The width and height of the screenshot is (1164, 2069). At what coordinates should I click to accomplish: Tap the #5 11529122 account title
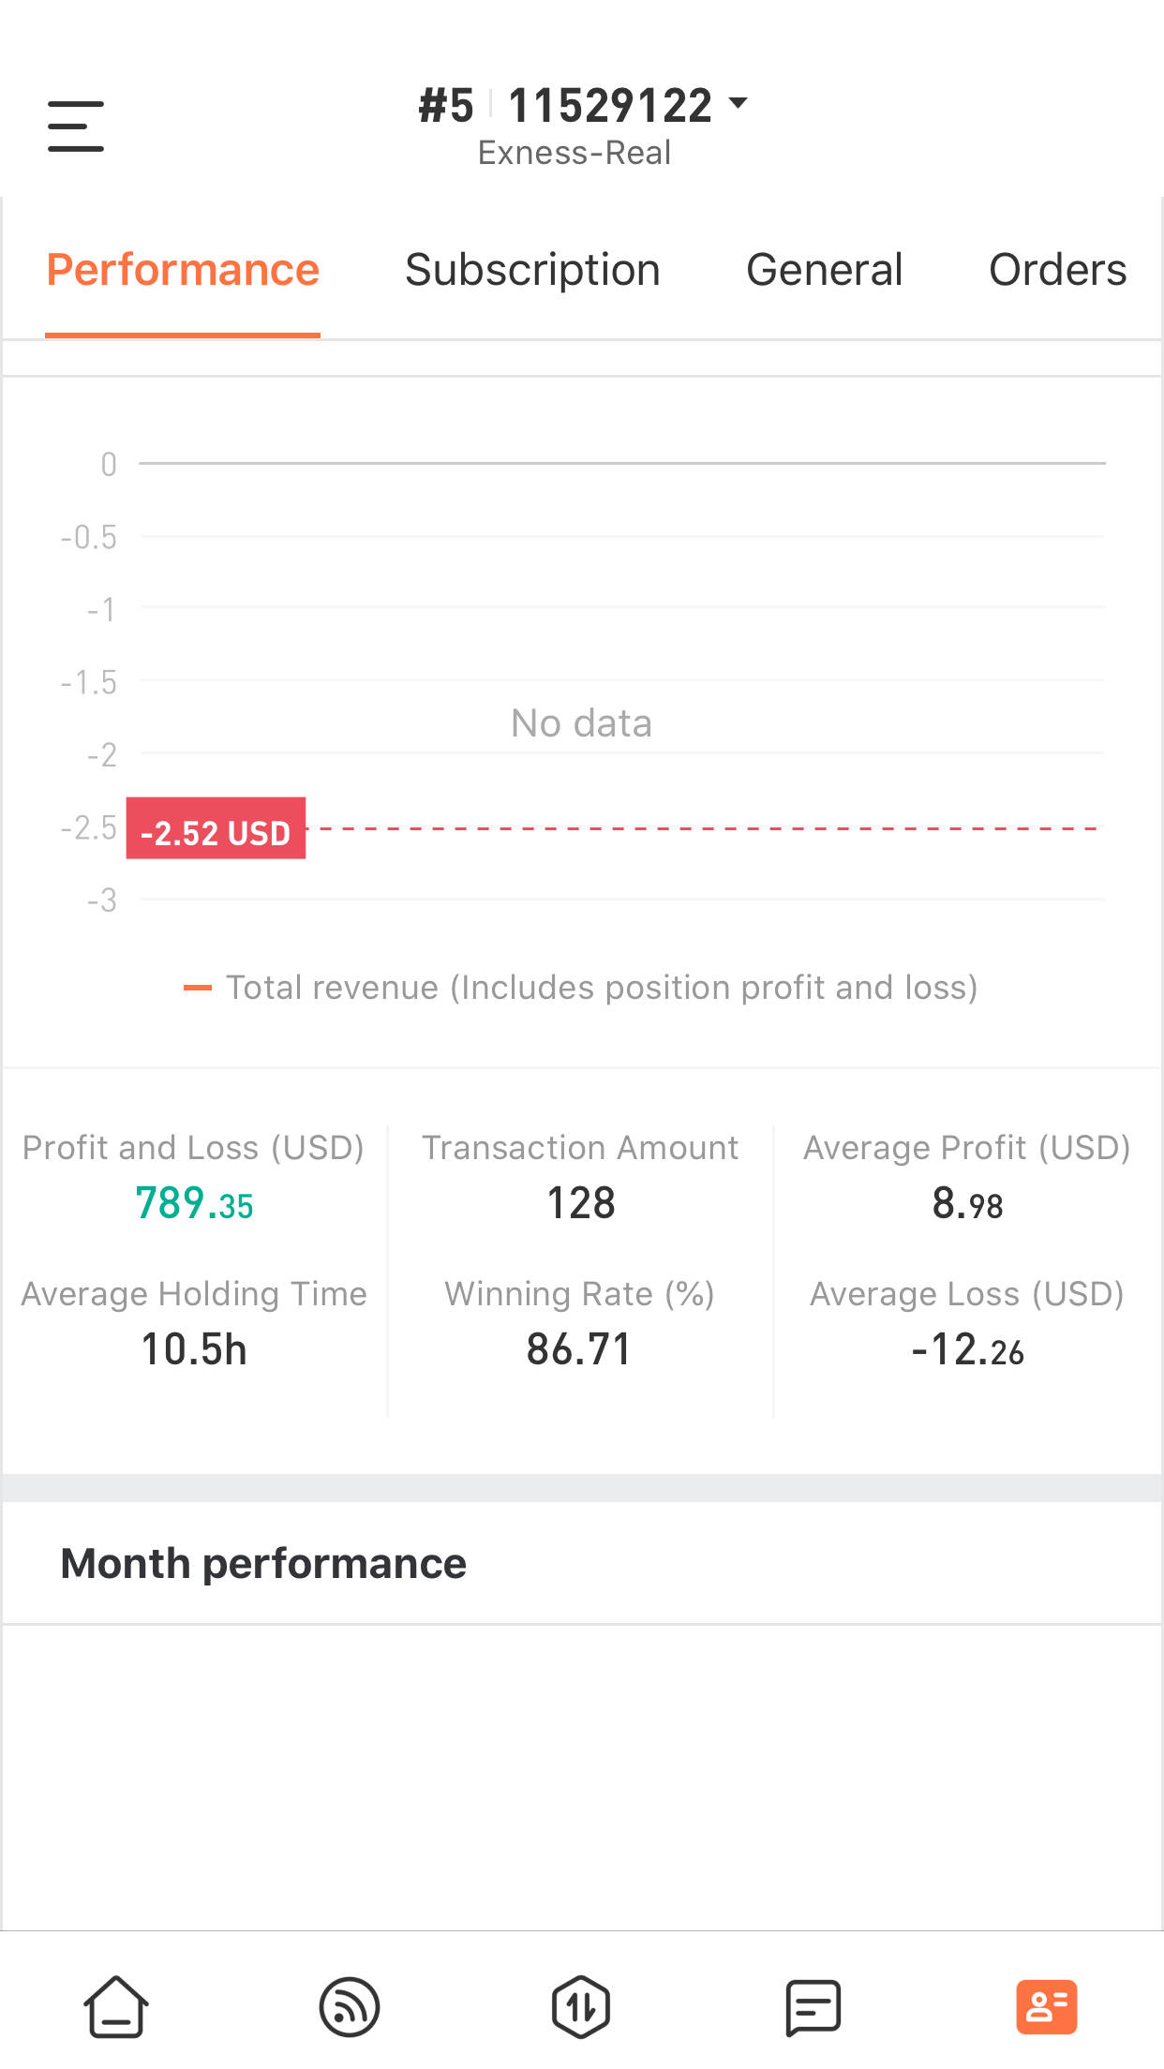[564, 105]
